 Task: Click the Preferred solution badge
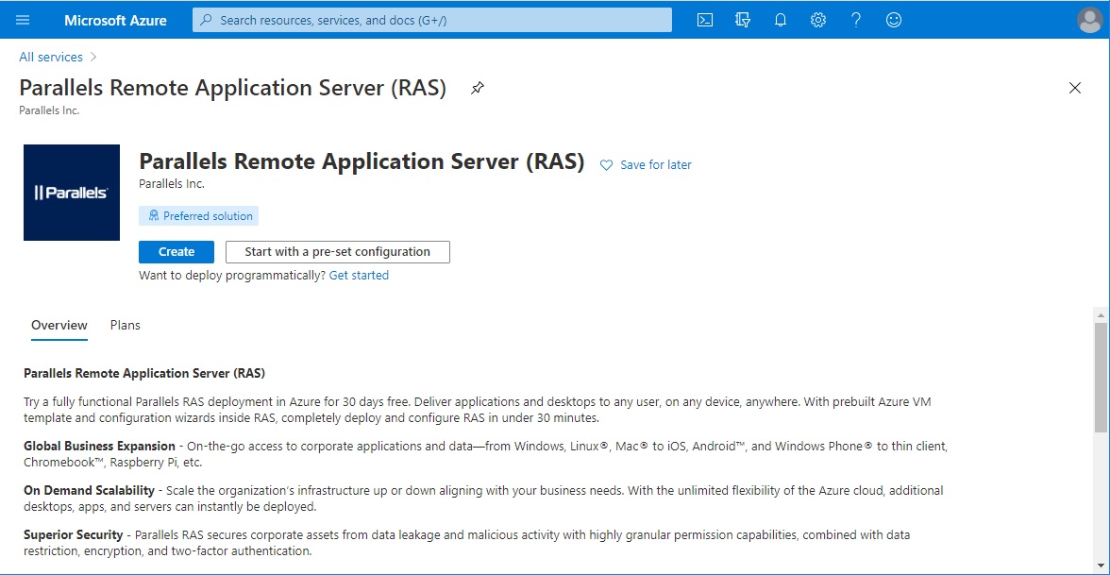pos(198,215)
